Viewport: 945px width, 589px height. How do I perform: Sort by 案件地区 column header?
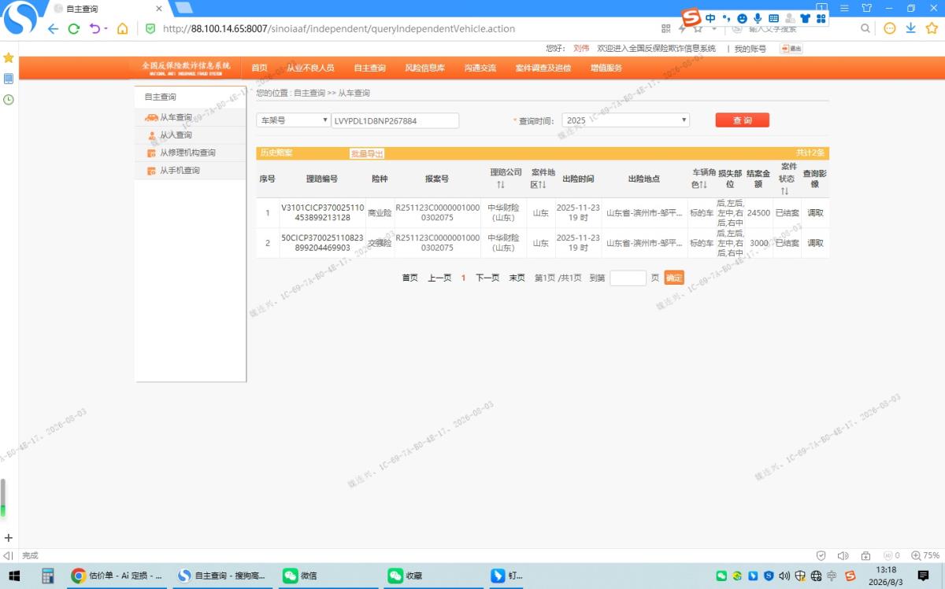point(543,179)
